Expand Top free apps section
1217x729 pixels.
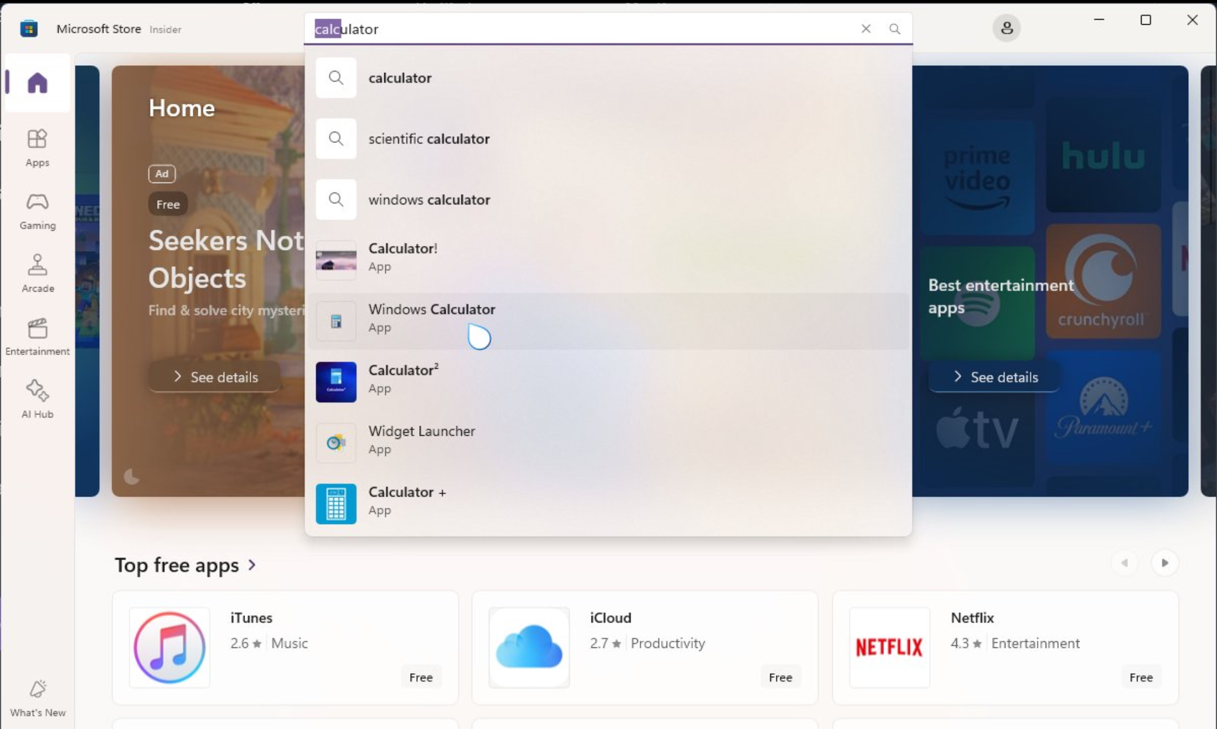pyautogui.click(x=253, y=564)
